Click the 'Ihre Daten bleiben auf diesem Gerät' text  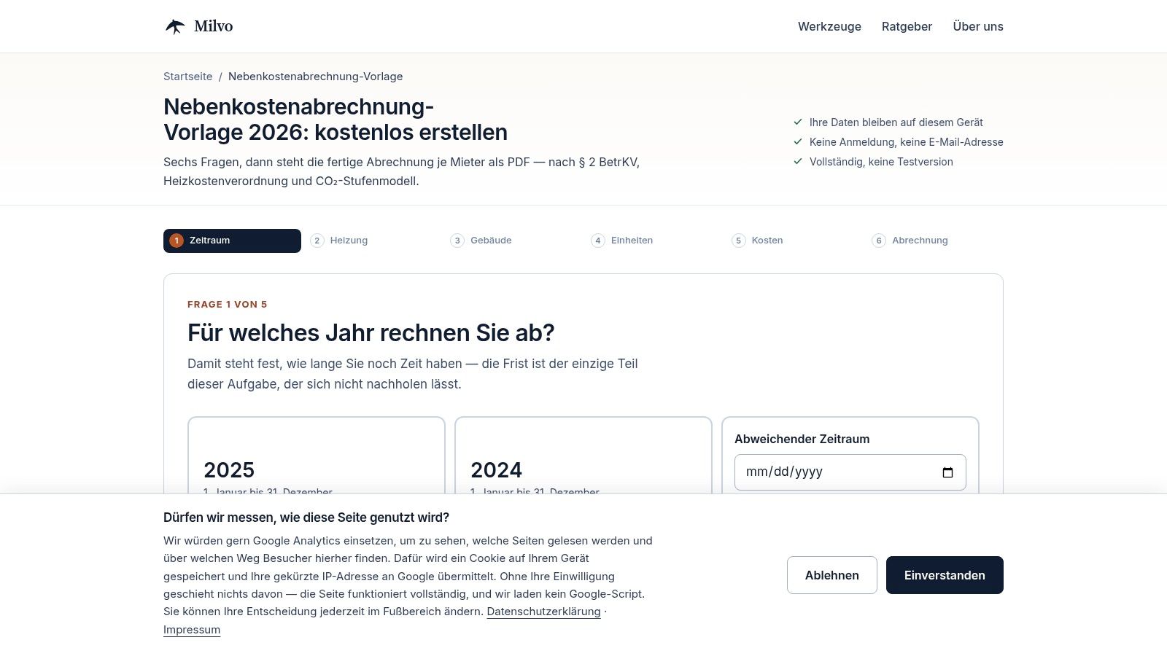click(896, 122)
